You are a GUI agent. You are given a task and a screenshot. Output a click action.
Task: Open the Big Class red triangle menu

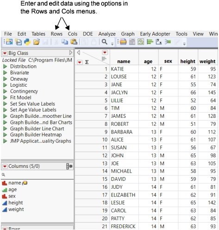[5, 53]
